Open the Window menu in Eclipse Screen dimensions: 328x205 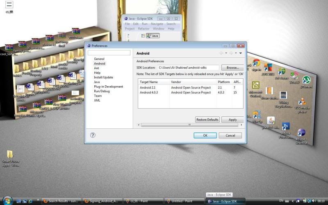[158, 29]
